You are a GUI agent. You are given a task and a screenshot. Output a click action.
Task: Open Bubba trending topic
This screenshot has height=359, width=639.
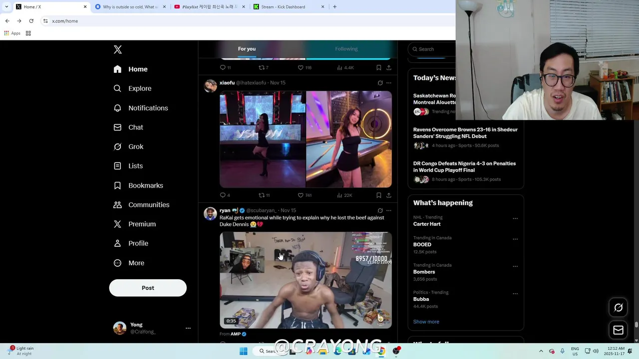[421, 299]
